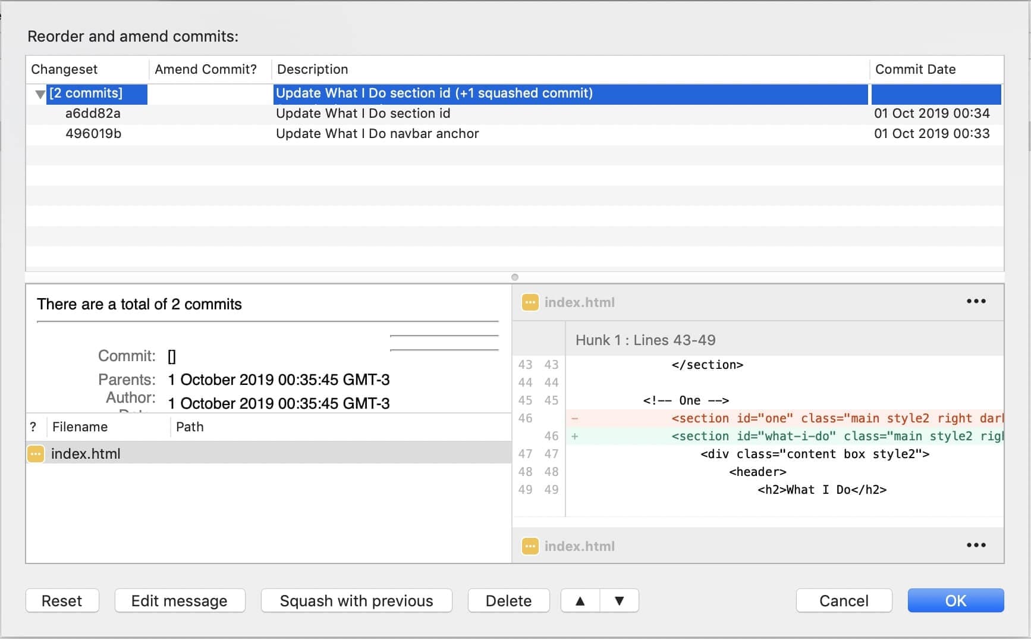Click the removed line section id="one"
The width and height of the screenshot is (1031, 639).
[785, 418]
